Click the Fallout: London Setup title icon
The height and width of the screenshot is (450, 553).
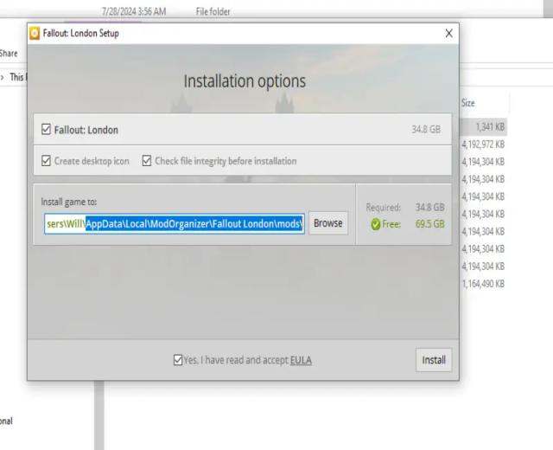pyautogui.click(x=35, y=33)
